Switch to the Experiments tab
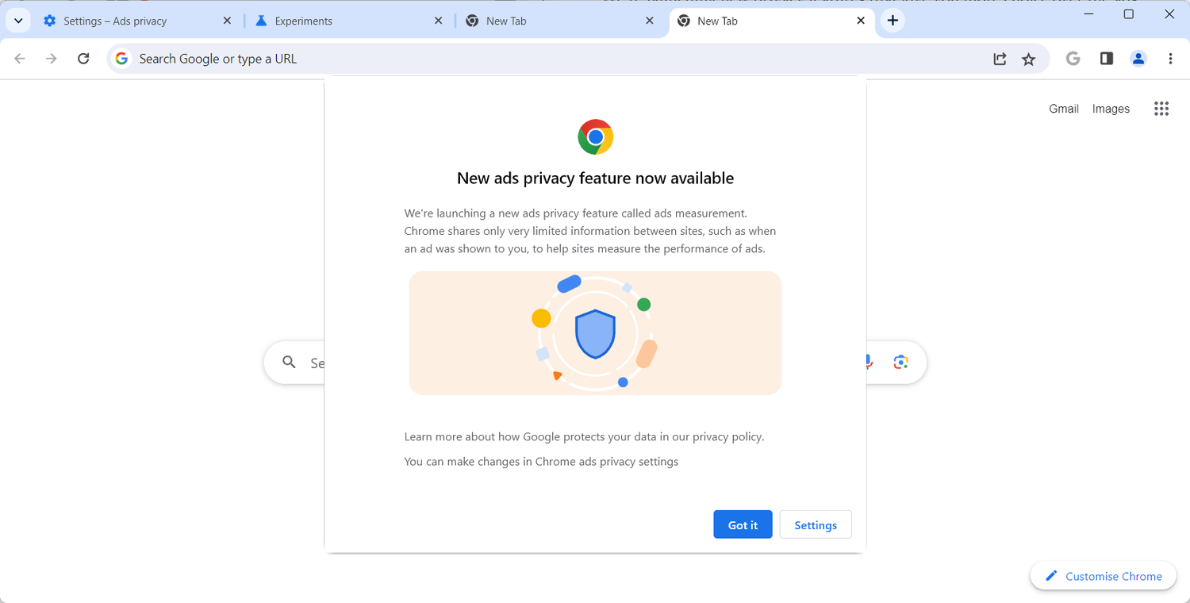This screenshot has height=603, width=1190. point(341,21)
